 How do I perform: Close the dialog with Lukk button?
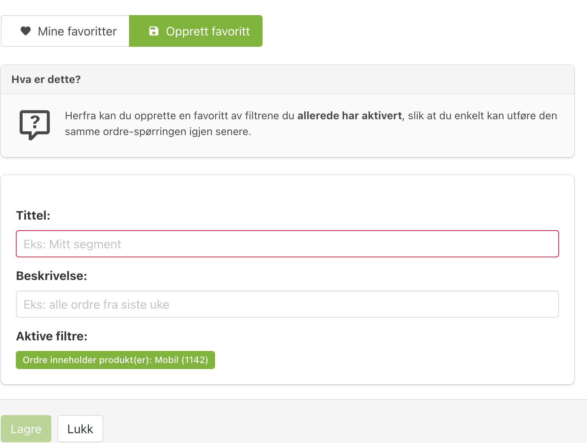(80, 429)
